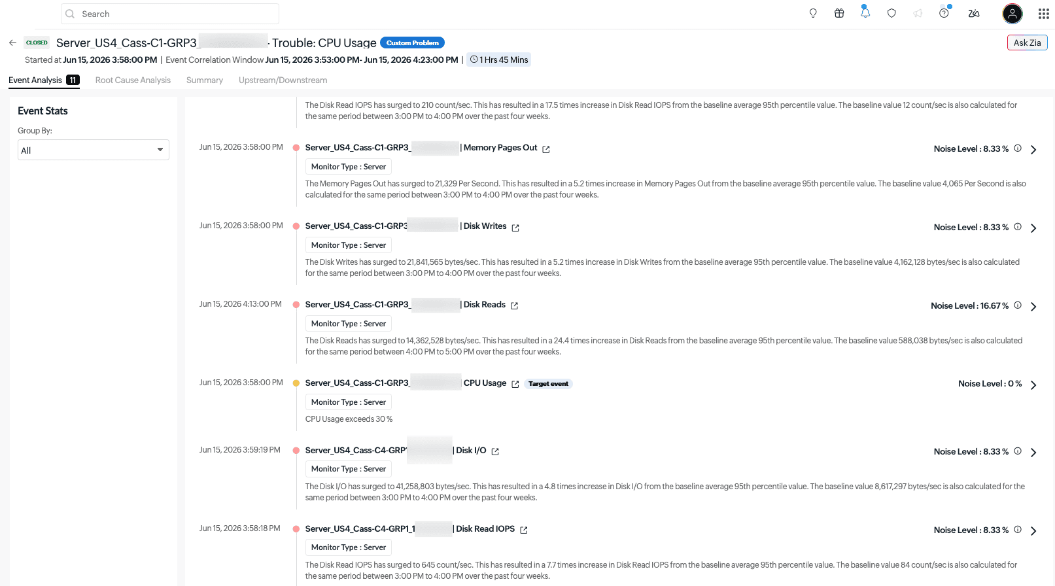
Task: Open external link for Disk Reads
Action: click(514, 306)
